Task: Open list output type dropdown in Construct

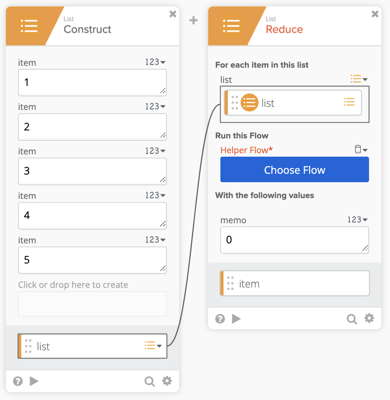Action: [x=153, y=346]
